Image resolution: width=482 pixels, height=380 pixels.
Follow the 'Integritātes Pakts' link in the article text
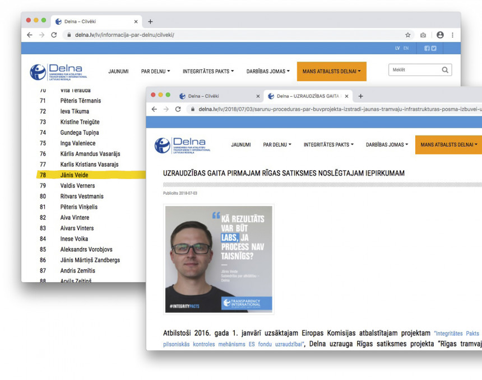tap(456, 333)
